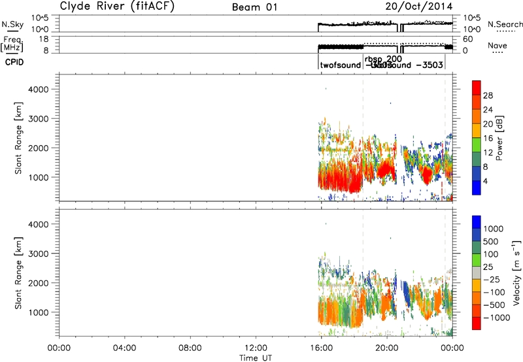Select the "Beam 01" header label
The width and height of the screenshot is (523, 362).
(255, 7)
